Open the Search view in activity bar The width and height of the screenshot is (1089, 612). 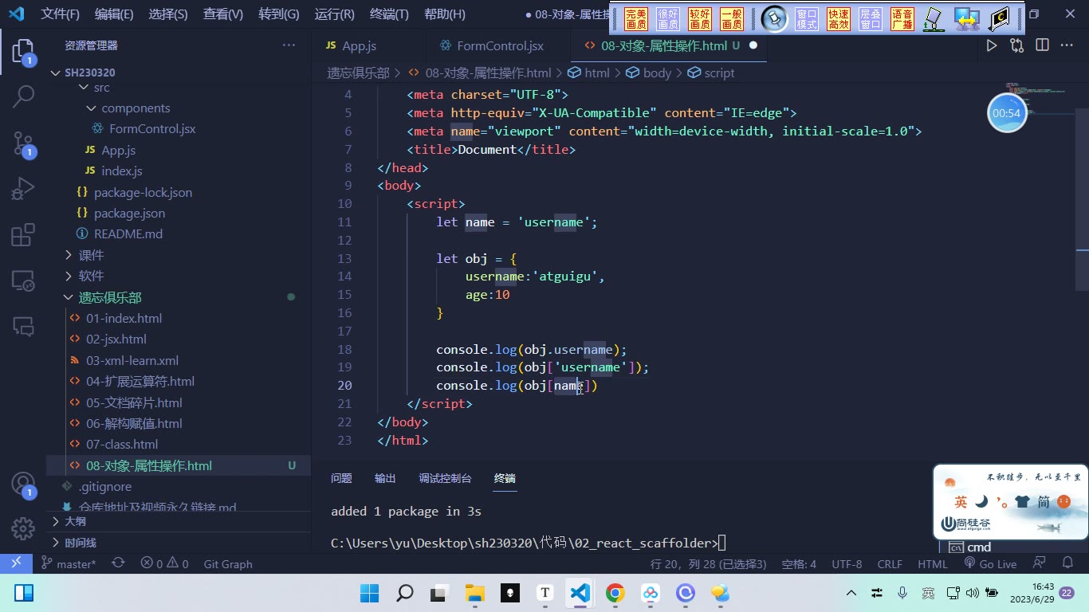point(23,97)
